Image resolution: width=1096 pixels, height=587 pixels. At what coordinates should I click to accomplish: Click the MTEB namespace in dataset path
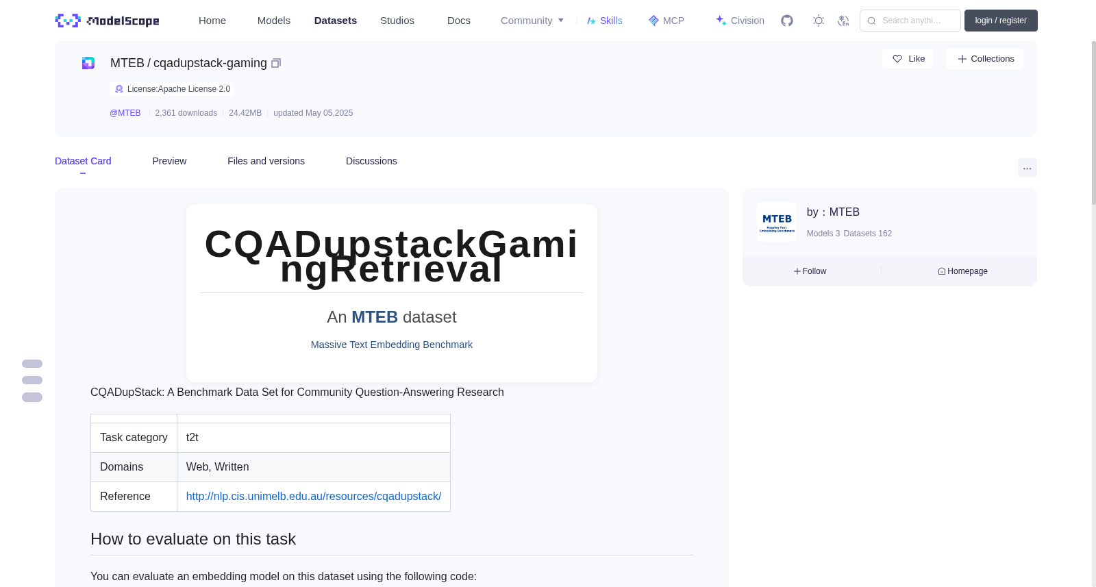127,63
